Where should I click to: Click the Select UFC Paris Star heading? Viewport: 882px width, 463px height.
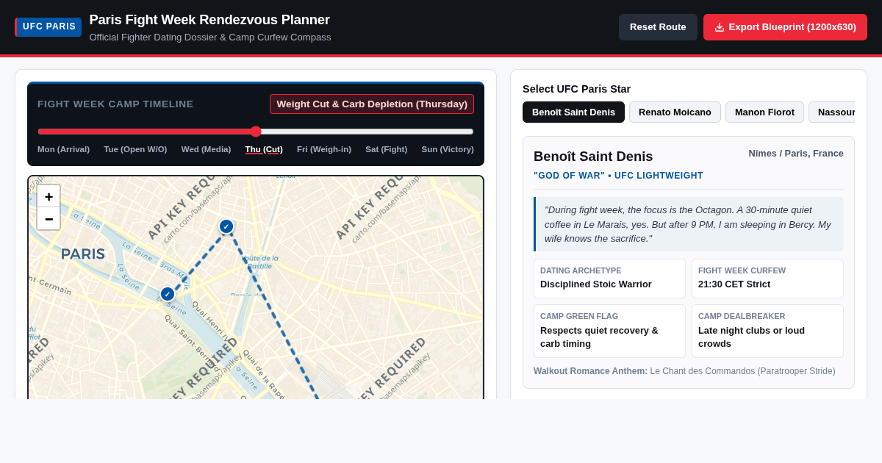[x=576, y=89]
